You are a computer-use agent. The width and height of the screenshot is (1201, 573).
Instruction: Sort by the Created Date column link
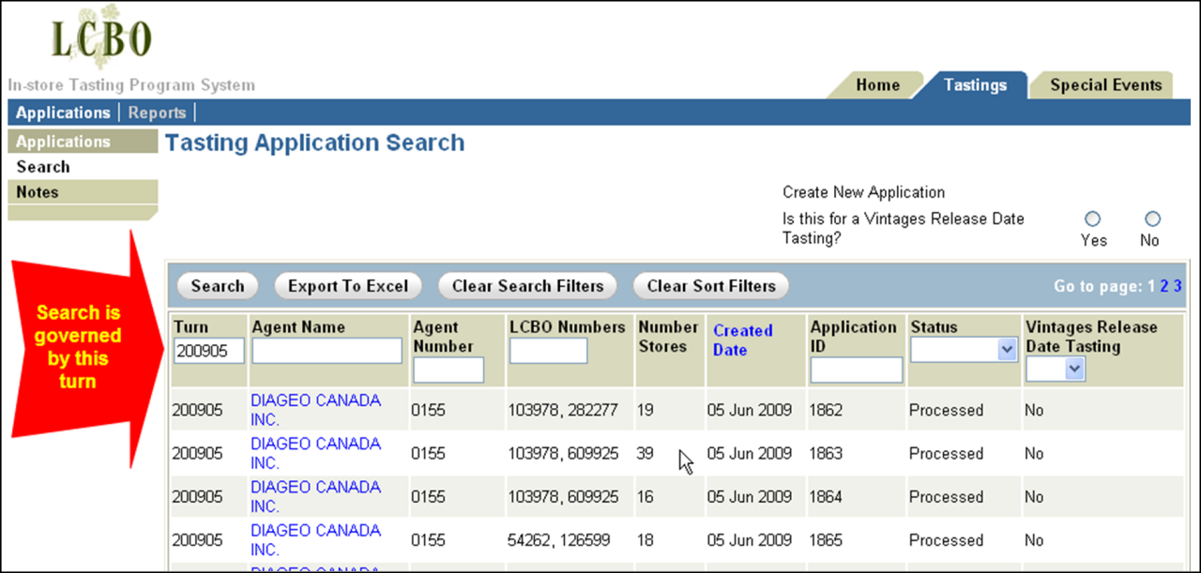(743, 340)
